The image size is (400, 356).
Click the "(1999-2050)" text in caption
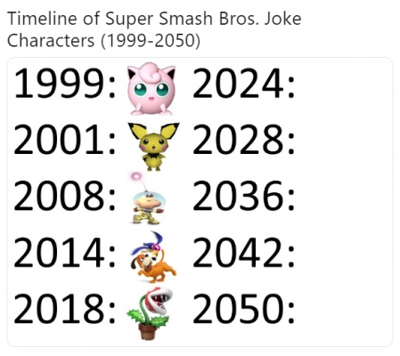[151, 41]
